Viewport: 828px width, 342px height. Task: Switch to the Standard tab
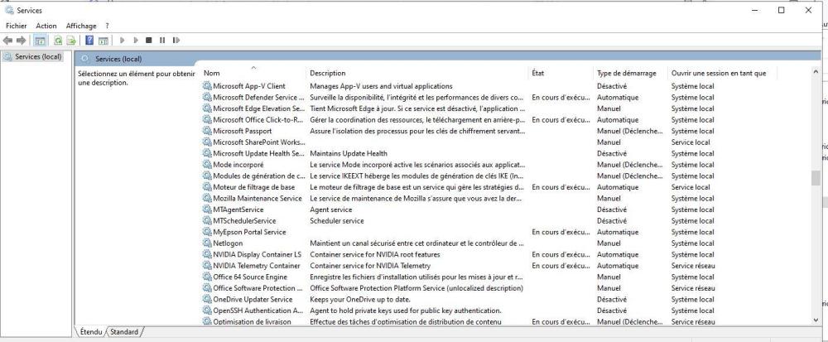pyautogui.click(x=124, y=332)
